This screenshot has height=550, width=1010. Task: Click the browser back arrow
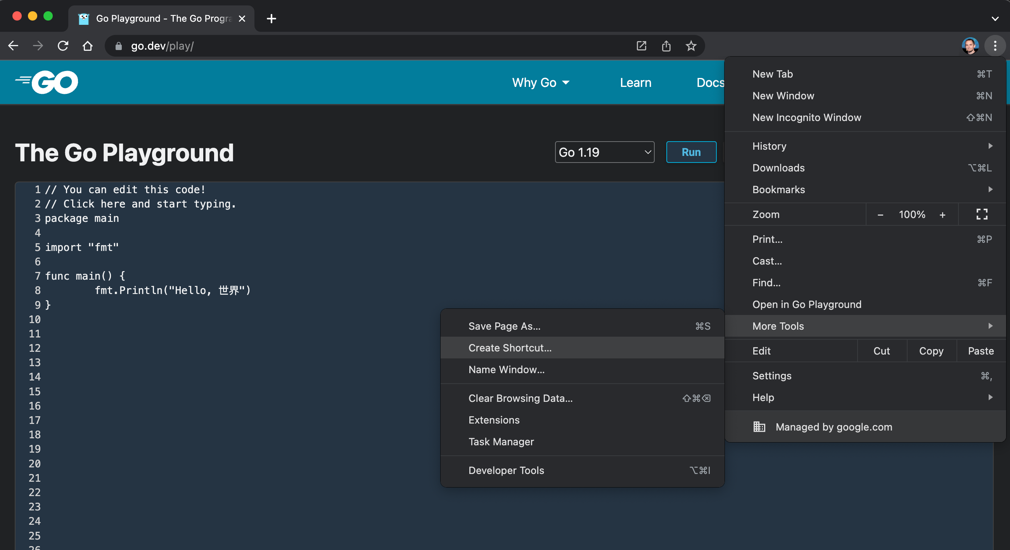coord(13,46)
